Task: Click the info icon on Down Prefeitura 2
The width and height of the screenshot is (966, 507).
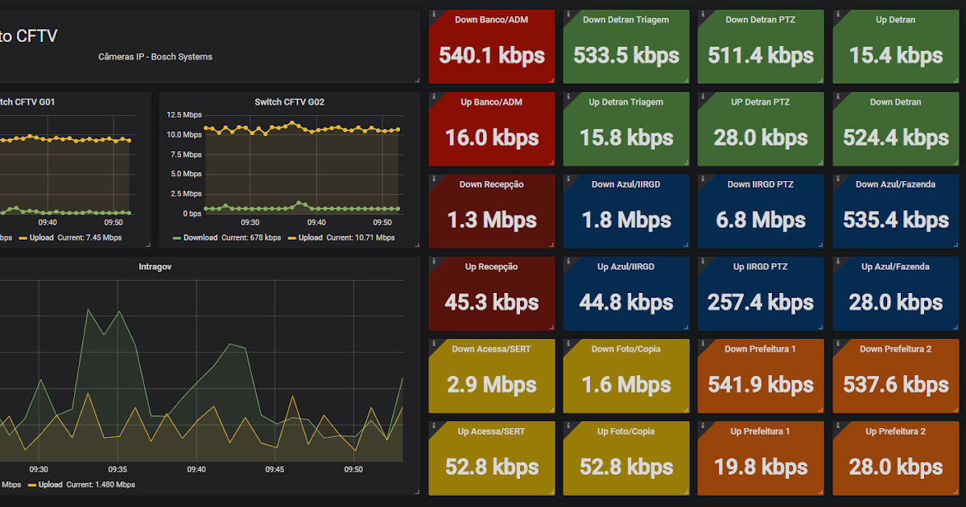Action: tap(837, 344)
